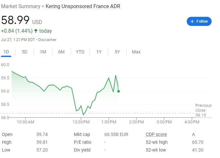Click the Previous close 58.15 label
The height and width of the screenshot is (158, 220).
click(203, 110)
